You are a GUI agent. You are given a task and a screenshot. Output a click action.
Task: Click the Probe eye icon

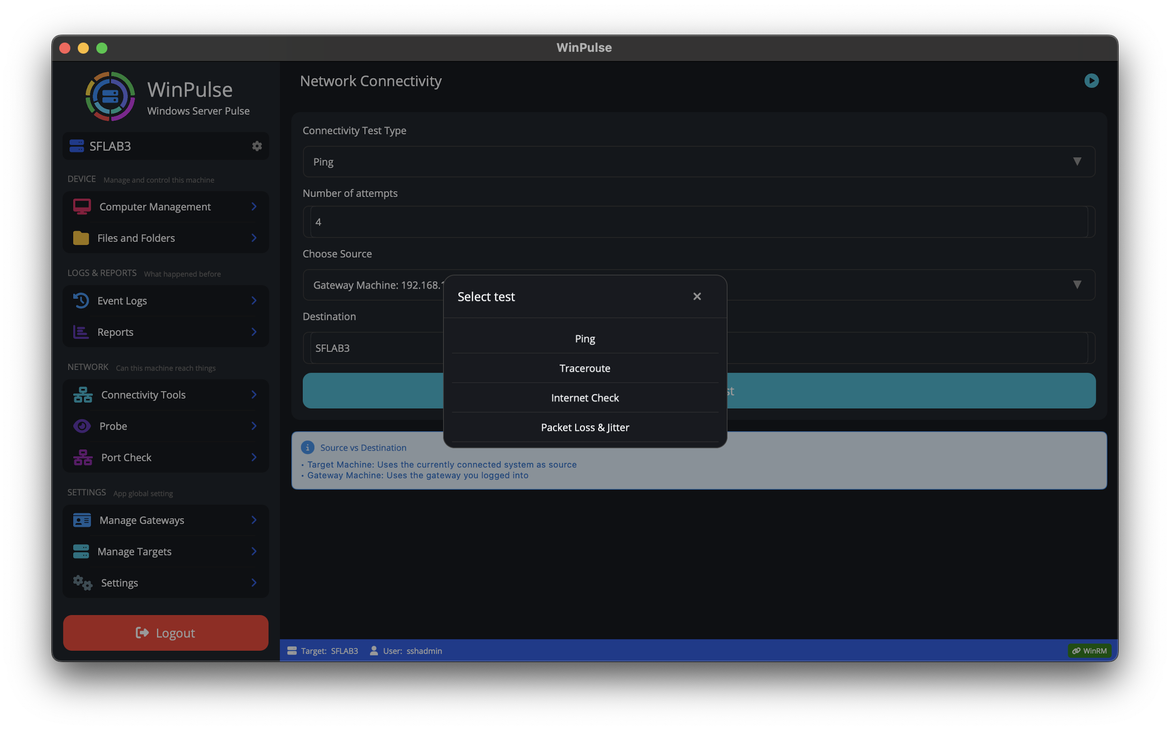pos(81,426)
